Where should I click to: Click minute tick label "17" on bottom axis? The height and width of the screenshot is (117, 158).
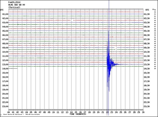tap(85, 112)
